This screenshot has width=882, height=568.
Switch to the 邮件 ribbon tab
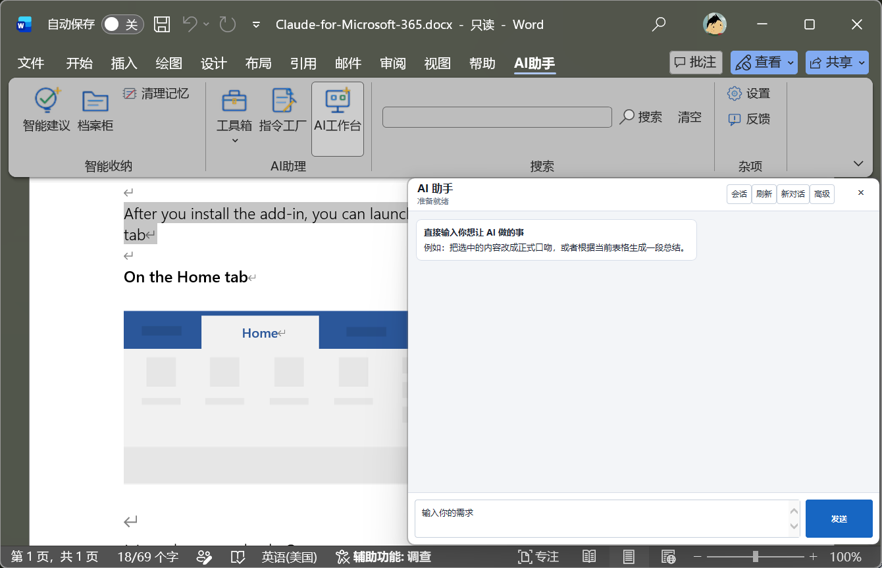point(348,63)
